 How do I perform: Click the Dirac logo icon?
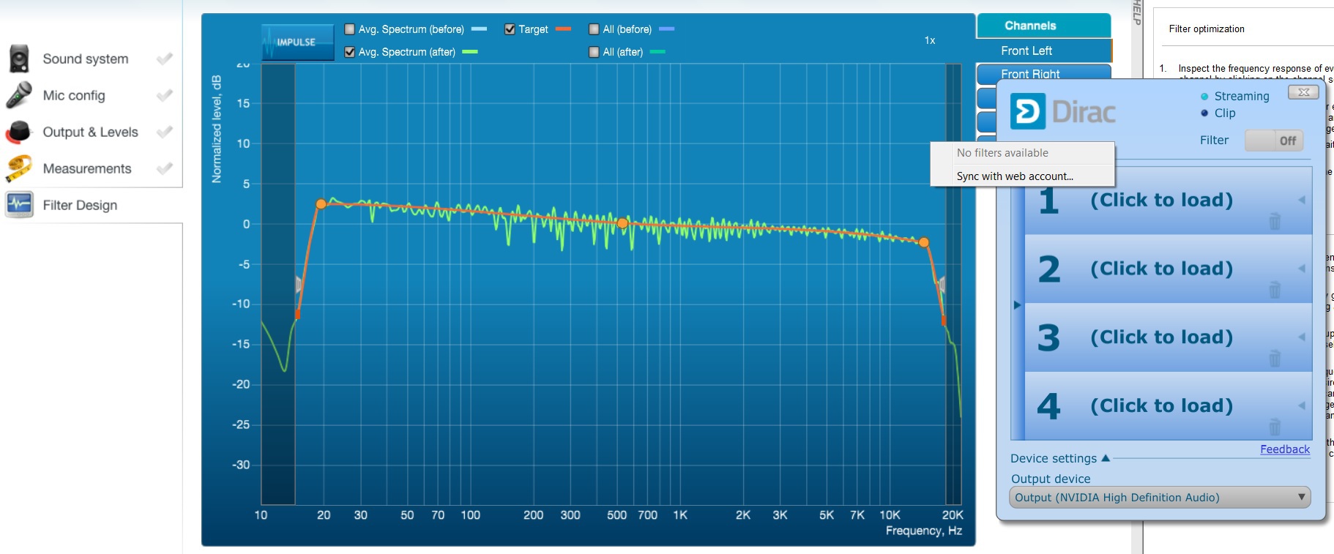pyautogui.click(x=1028, y=112)
